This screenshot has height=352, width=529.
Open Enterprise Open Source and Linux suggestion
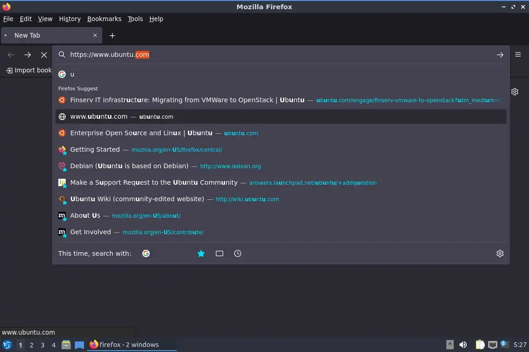pos(281,133)
